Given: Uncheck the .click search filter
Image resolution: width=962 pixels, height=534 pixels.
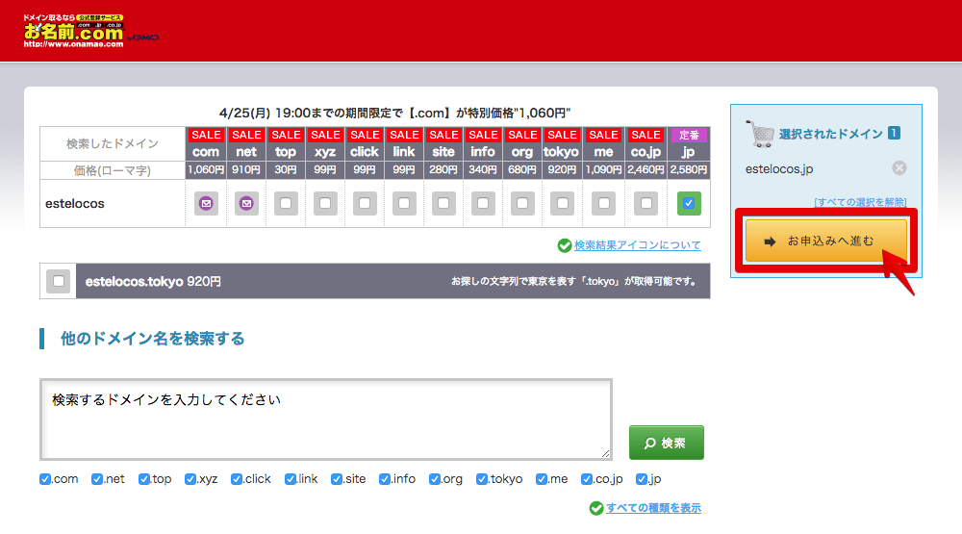Looking at the screenshot, I should (237, 479).
